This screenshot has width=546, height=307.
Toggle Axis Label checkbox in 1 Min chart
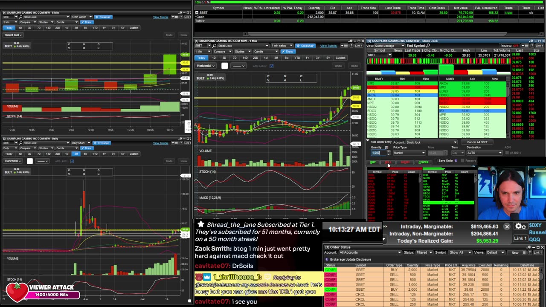tap(271, 66)
